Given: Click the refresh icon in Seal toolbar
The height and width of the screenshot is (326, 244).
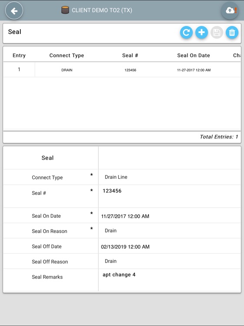Looking at the screenshot, I should pos(186,33).
